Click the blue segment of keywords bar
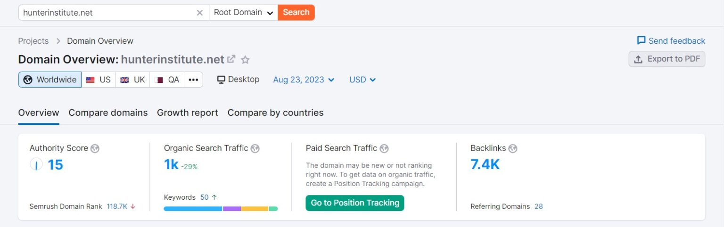724x227 pixels. click(193, 209)
